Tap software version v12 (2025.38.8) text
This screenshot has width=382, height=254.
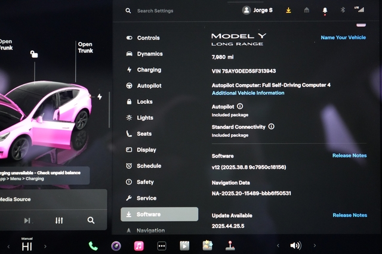(249, 167)
